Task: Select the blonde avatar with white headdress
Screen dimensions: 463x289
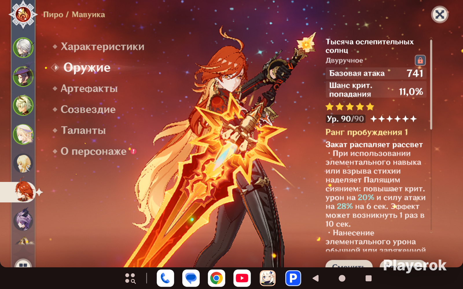Action: point(23,134)
